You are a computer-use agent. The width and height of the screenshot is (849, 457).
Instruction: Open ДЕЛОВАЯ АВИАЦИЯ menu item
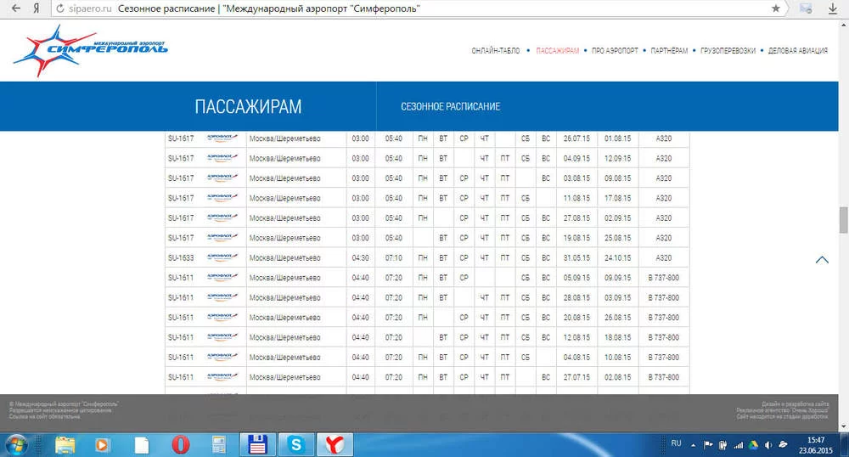797,51
